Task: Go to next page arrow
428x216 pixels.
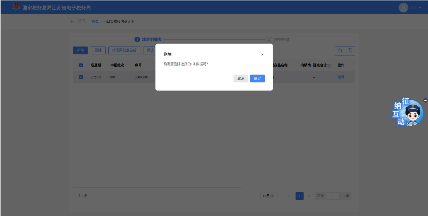Action: tap(309, 196)
